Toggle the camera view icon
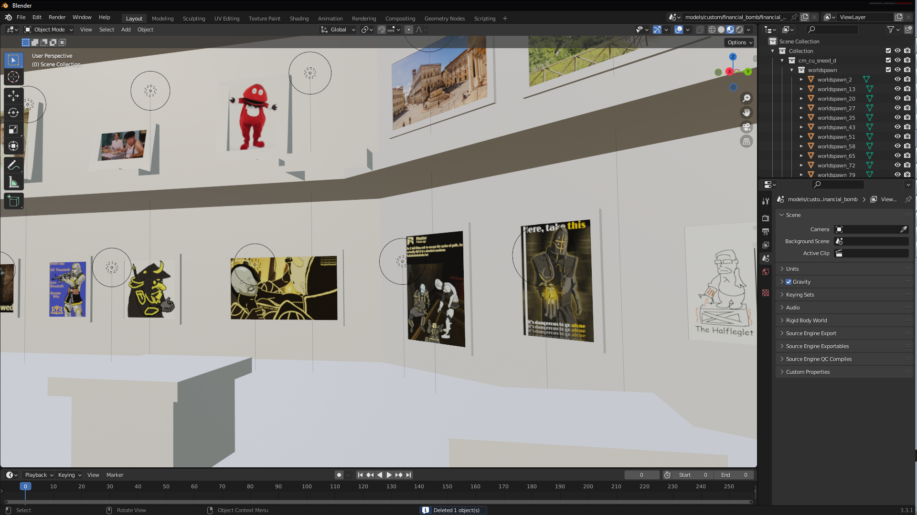917x515 pixels. pos(746,127)
